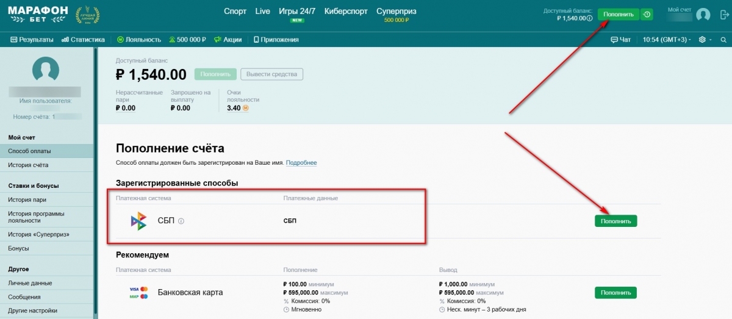The width and height of the screenshot is (732, 319).
Task: Open profile avatar in header
Action: [x=703, y=15]
